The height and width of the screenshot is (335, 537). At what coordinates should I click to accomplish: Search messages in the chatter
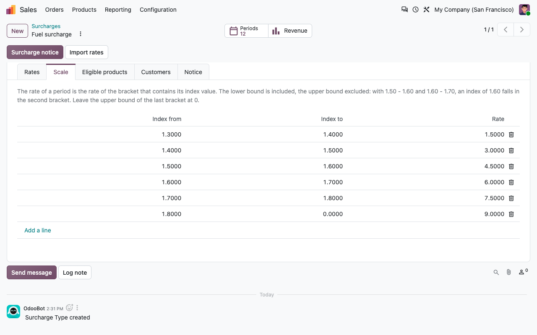coord(496,273)
